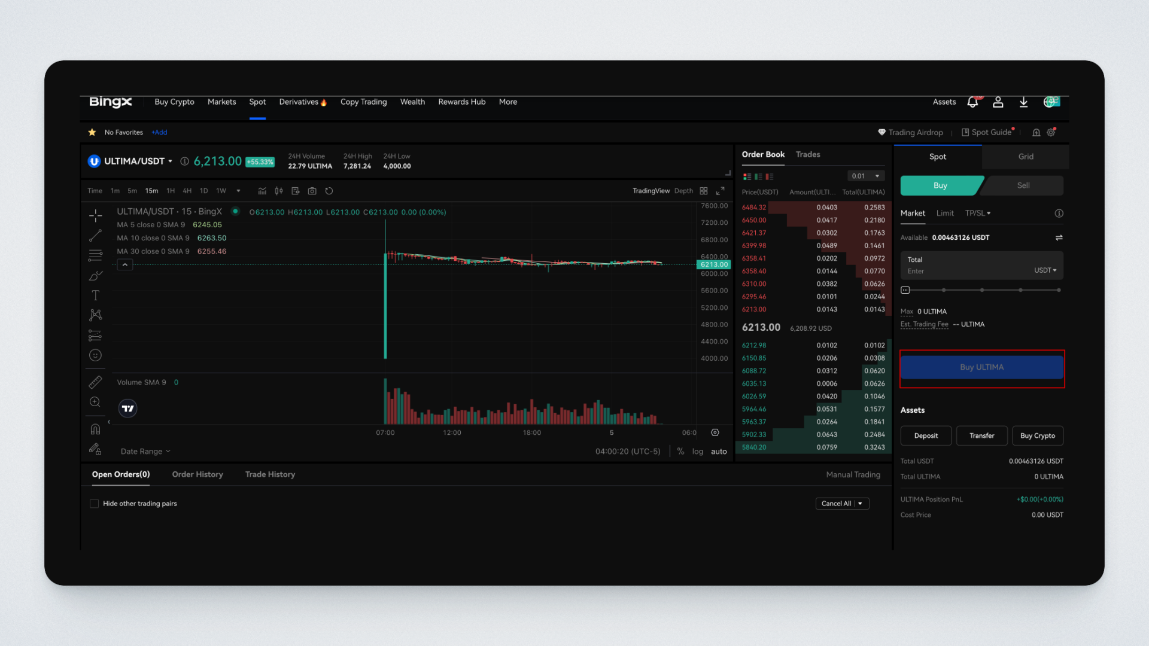
Task: Switch to the Order History tab
Action: pos(197,474)
